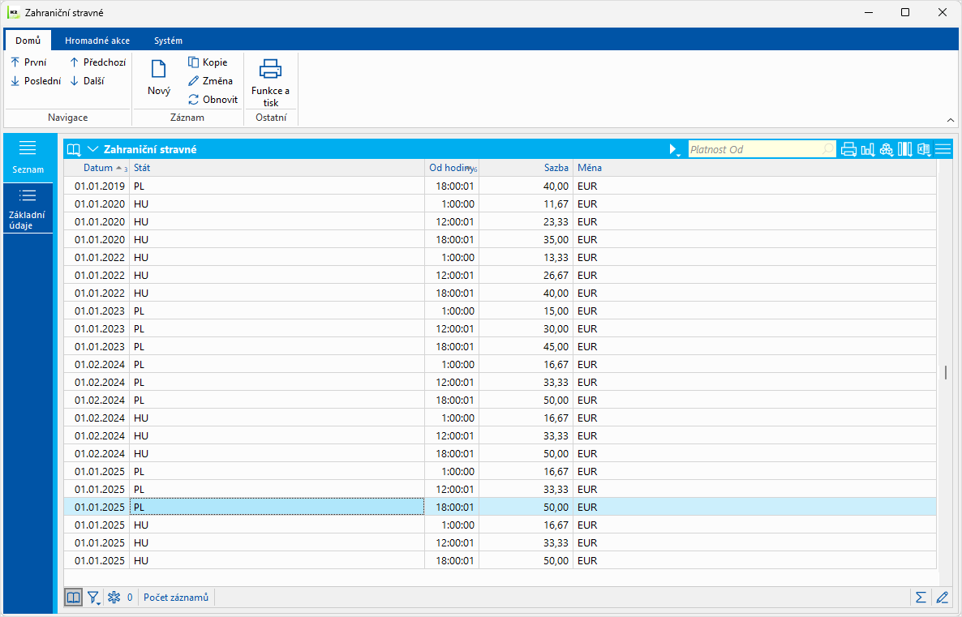Click the Kopie button
Screen dimensions: 962x617
[x=208, y=62]
